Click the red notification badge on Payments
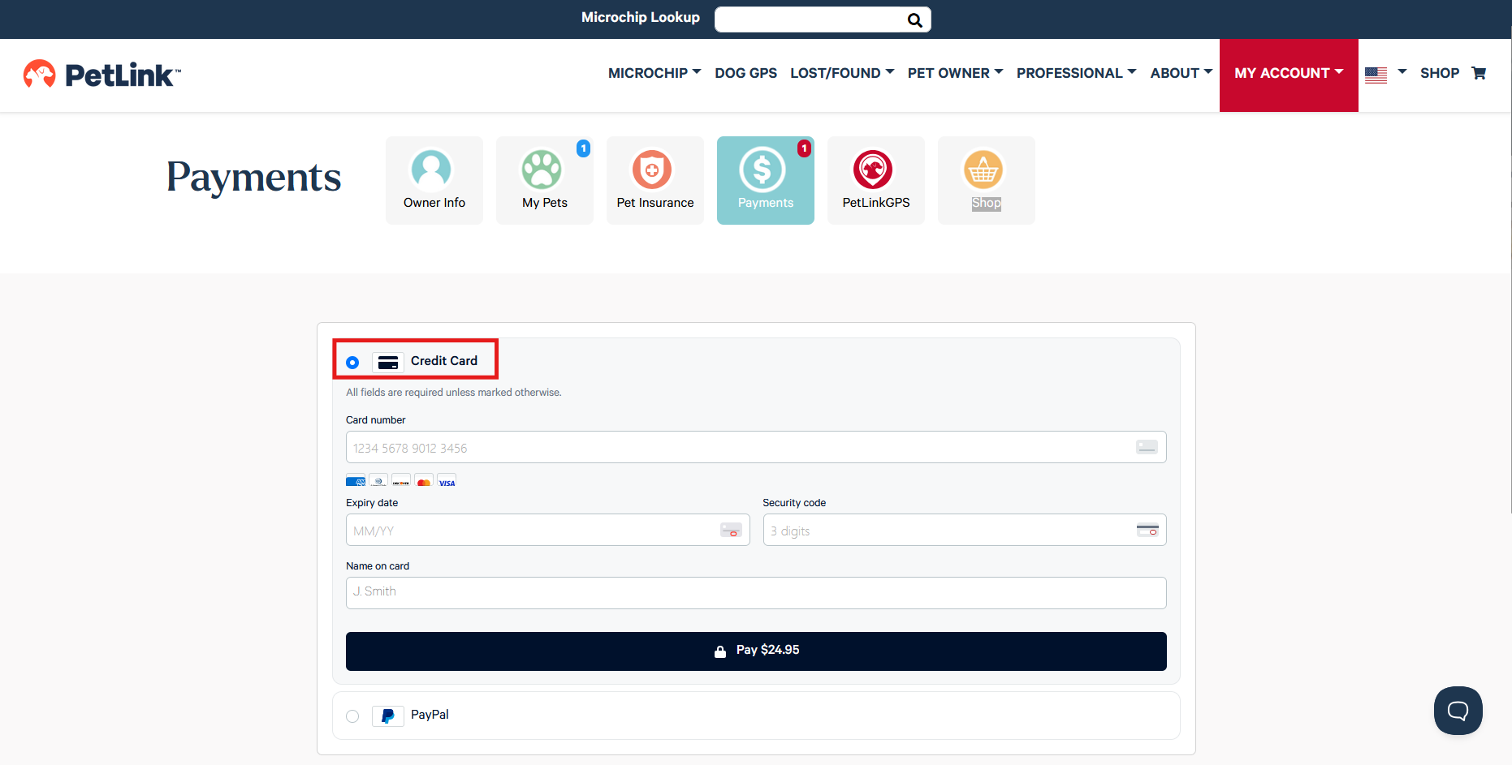This screenshot has width=1512, height=765. point(804,148)
